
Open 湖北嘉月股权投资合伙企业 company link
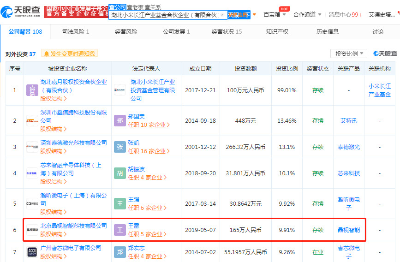(73, 86)
